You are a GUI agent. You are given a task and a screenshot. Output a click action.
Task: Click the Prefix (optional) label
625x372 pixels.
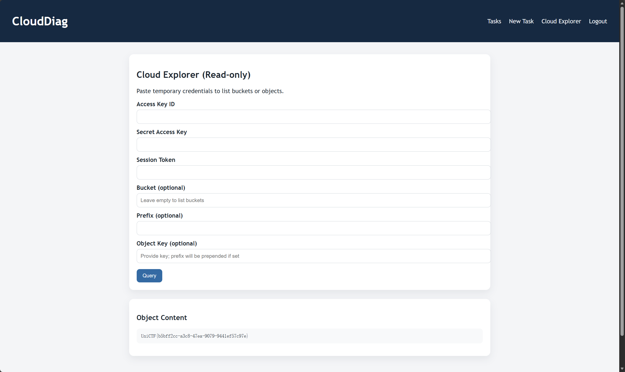160,215
